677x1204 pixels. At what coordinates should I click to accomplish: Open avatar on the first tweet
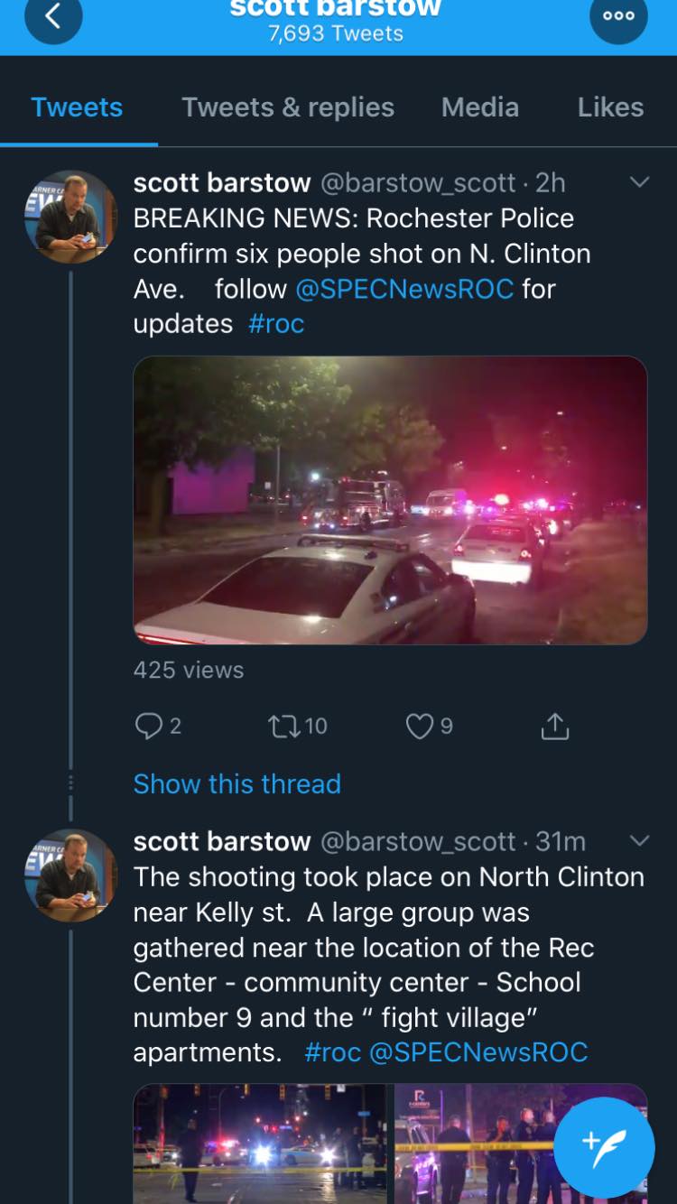(x=70, y=217)
